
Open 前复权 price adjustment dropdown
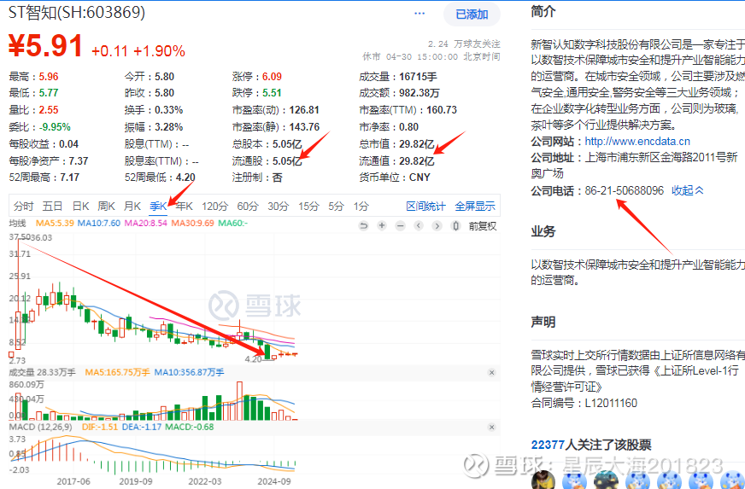tap(483, 226)
